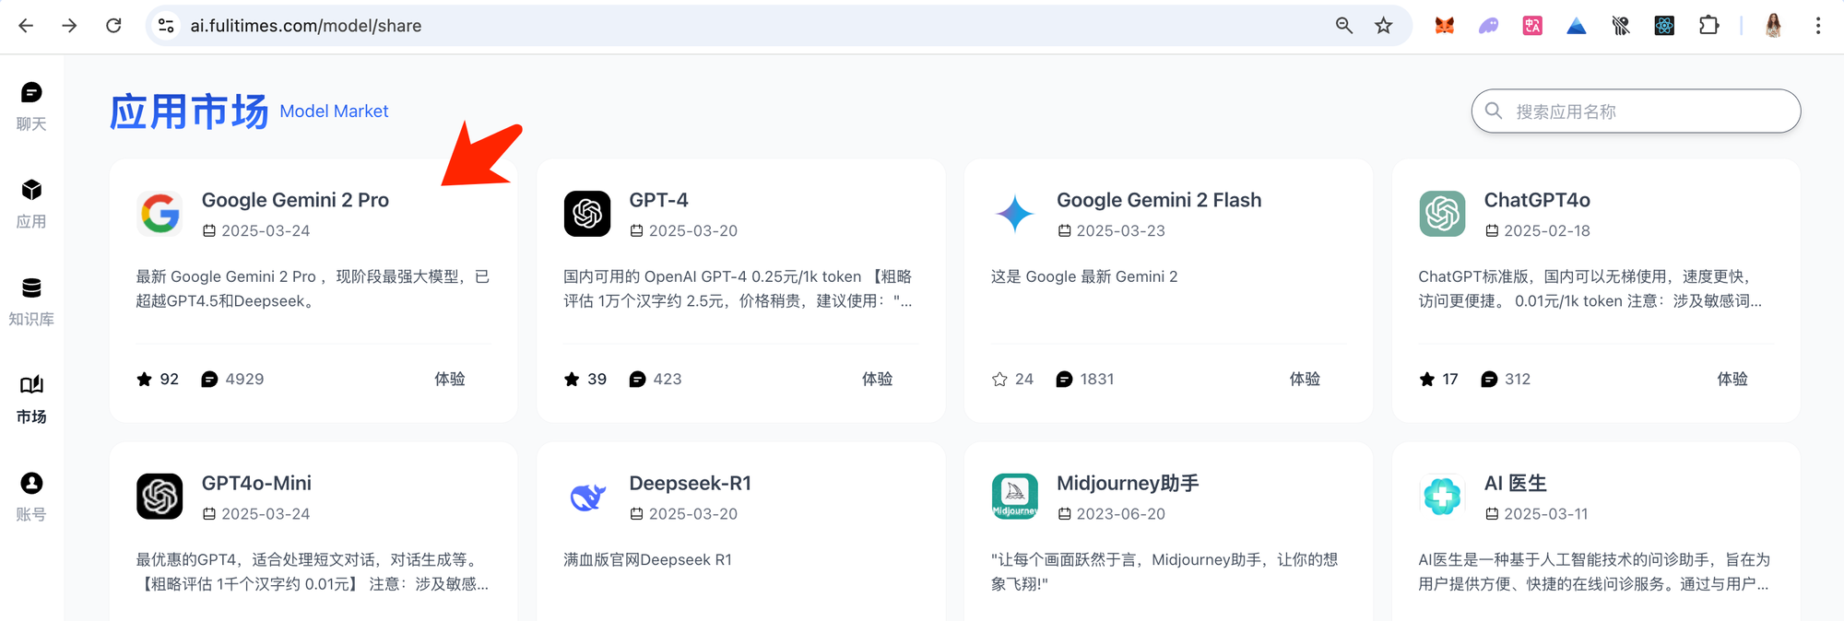Image resolution: width=1844 pixels, height=621 pixels.
Task: Click the GPT-4 OpenAI logo
Action: pos(587,214)
